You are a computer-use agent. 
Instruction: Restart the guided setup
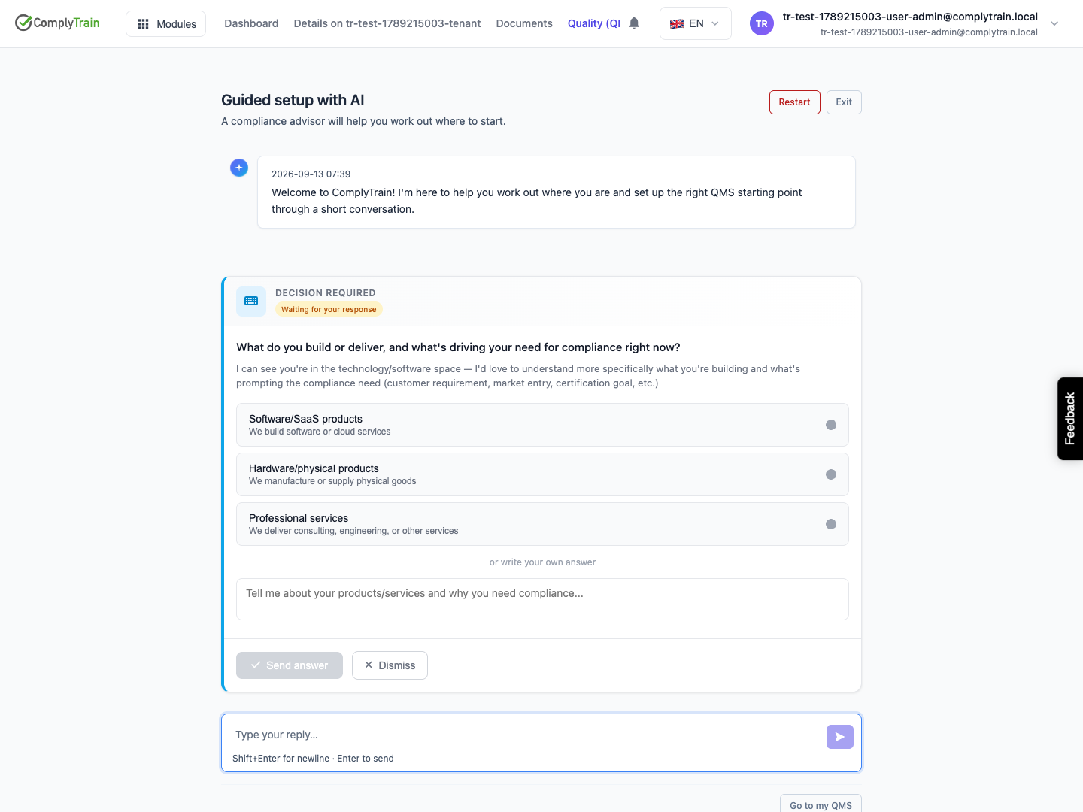(x=794, y=102)
